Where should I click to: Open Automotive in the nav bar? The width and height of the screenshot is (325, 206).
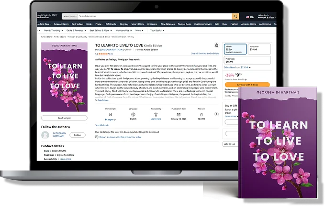pos(265,24)
